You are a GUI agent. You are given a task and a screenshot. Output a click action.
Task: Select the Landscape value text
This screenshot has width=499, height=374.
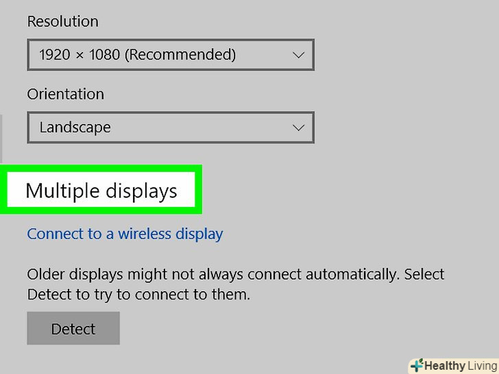pos(75,127)
